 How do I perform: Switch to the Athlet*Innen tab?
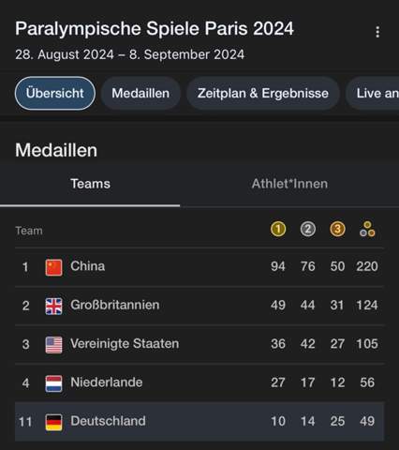click(x=289, y=184)
